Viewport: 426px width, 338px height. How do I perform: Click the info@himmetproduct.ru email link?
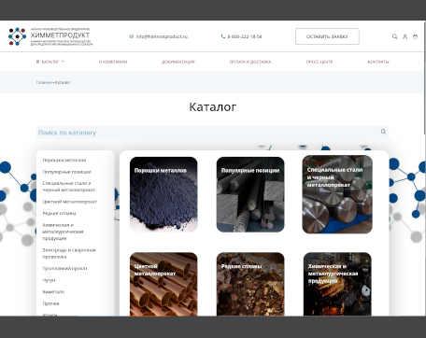pos(162,36)
